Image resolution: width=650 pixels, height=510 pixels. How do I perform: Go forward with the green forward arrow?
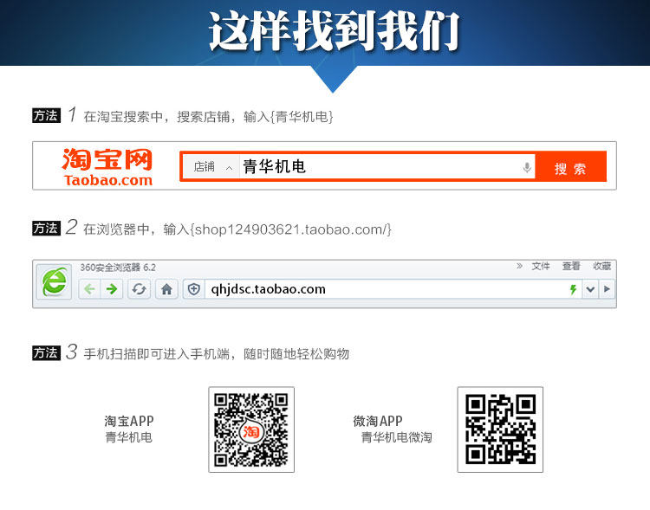(112, 288)
